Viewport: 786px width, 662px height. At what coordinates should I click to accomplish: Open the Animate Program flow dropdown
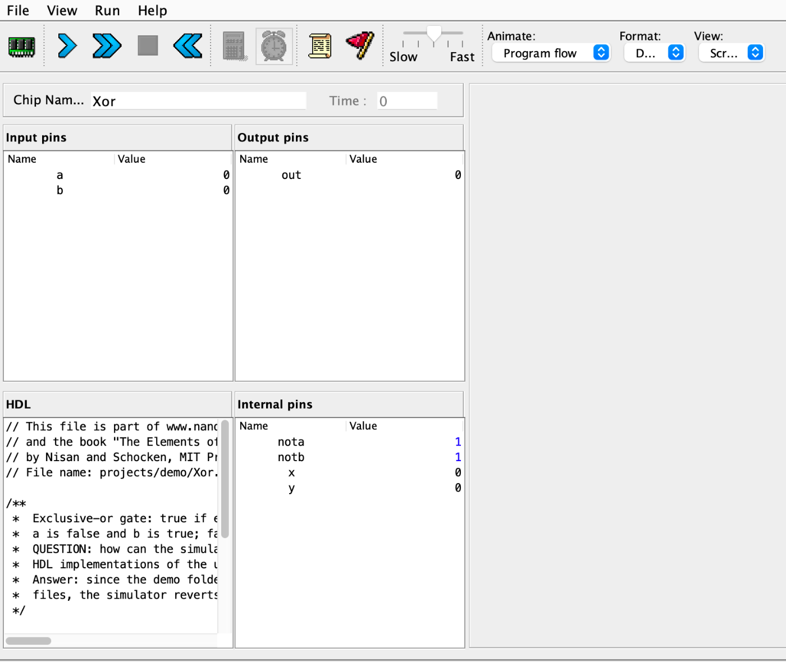coord(551,53)
